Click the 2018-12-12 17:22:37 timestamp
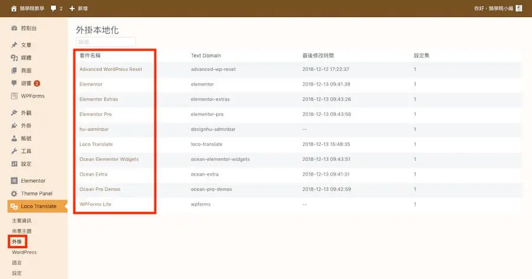532x279 pixels. click(325, 69)
